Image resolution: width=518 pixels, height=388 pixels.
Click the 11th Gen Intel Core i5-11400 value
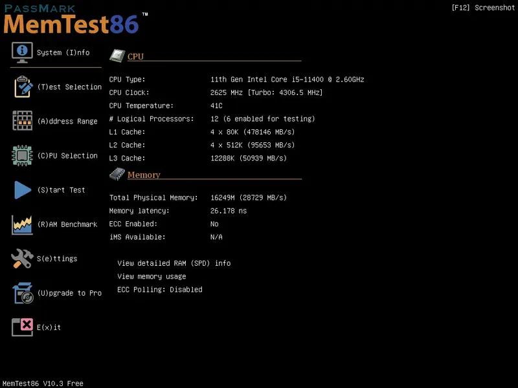pos(287,80)
